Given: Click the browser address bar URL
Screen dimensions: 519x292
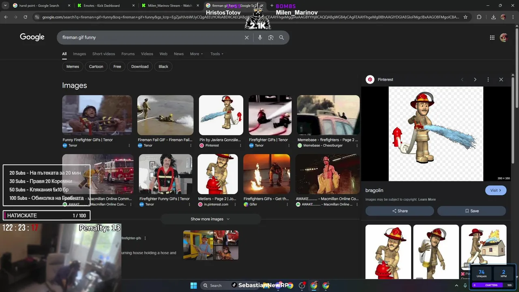Looking at the screenshot, I should (x=251, y=17).
